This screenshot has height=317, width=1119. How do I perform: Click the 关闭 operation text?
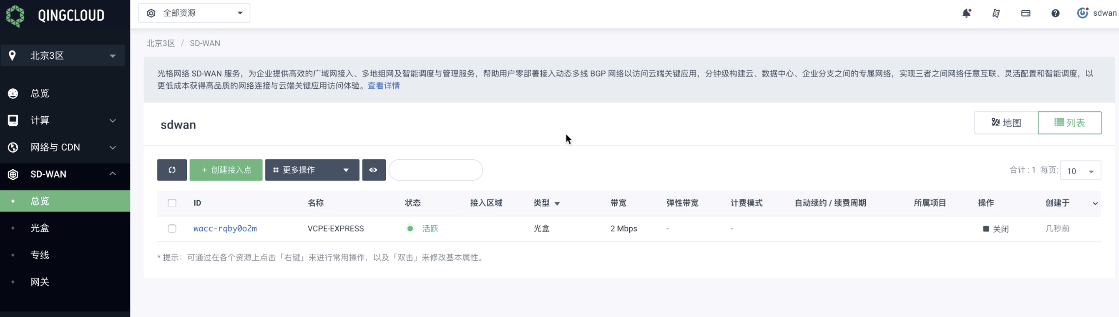click(x=1001, y=229)
